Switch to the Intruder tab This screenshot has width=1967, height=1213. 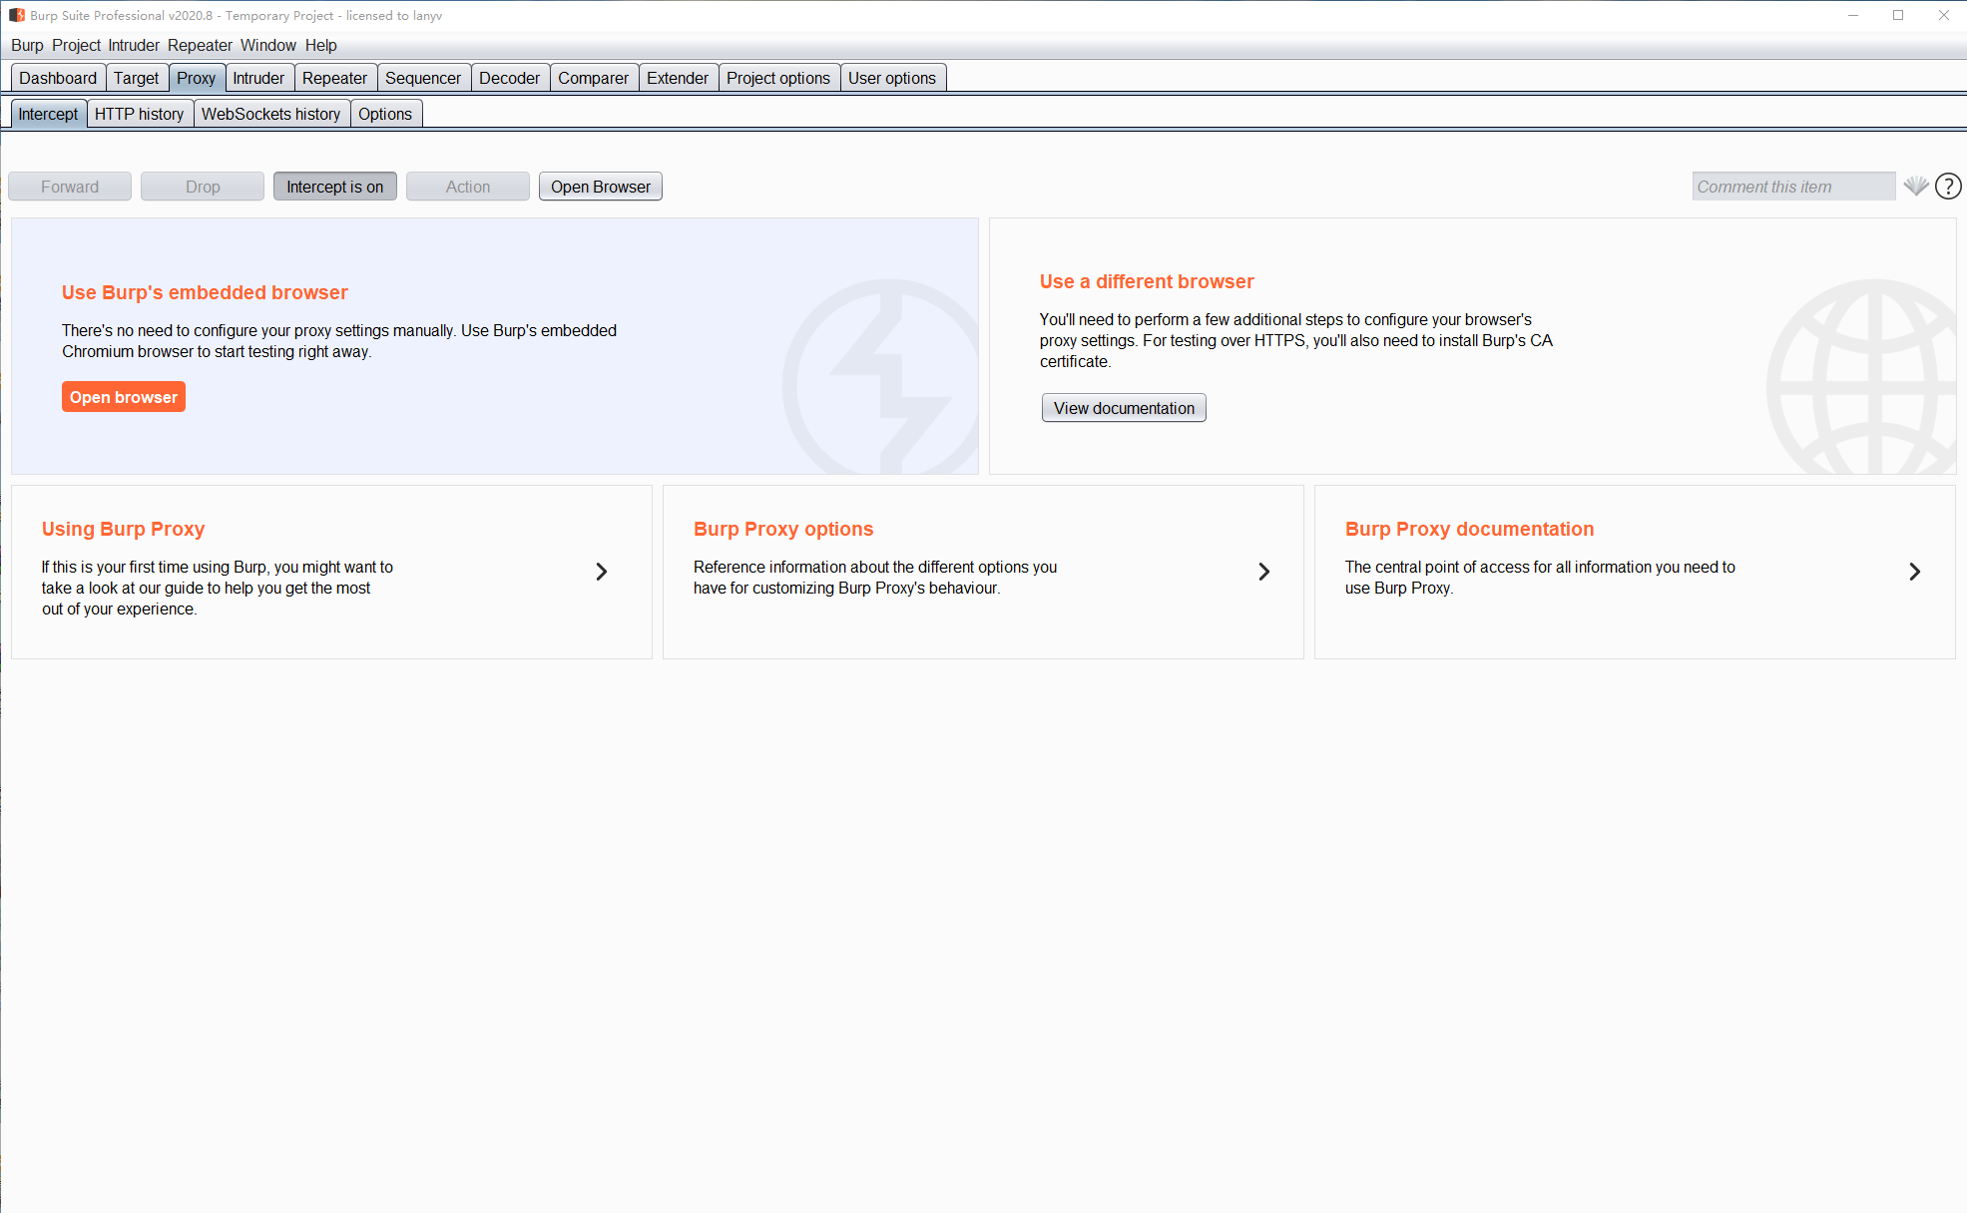(258, 78)
